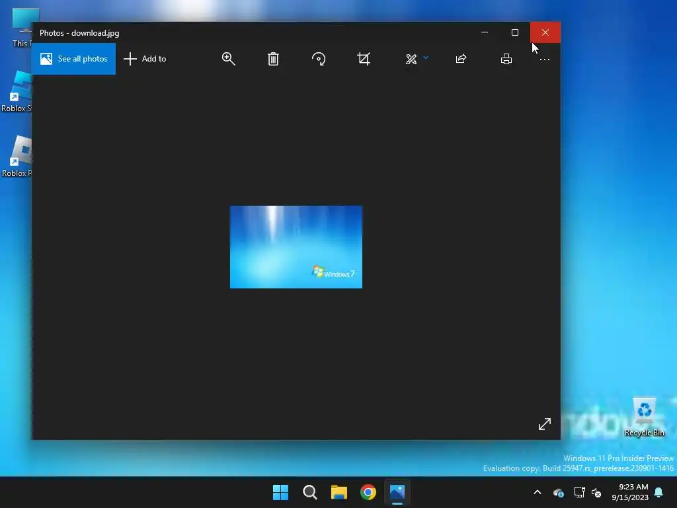The image size is (677, 508).
Task: Enter fullscreen with the diagonal arrows icon
Action: (x=545, y=424)
